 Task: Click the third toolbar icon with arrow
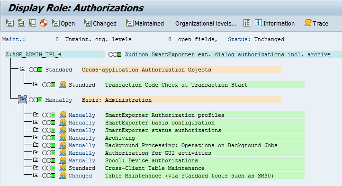(x=33, y=23)
